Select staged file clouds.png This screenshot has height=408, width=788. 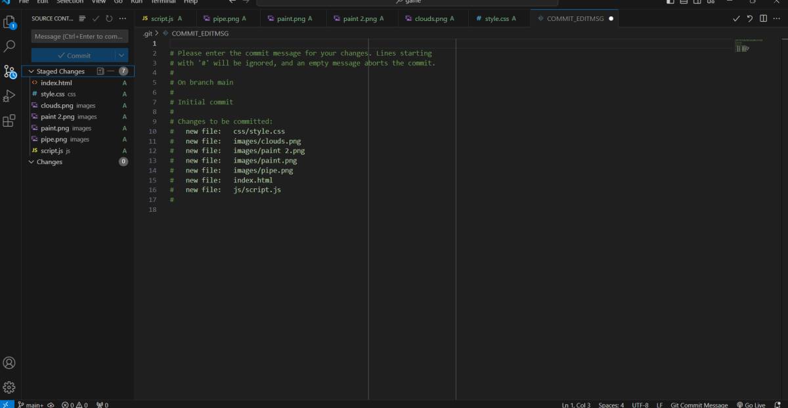(x=78, y=105)
